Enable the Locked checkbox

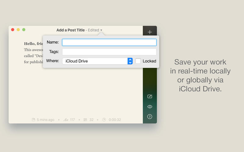[x=138, y=61]
